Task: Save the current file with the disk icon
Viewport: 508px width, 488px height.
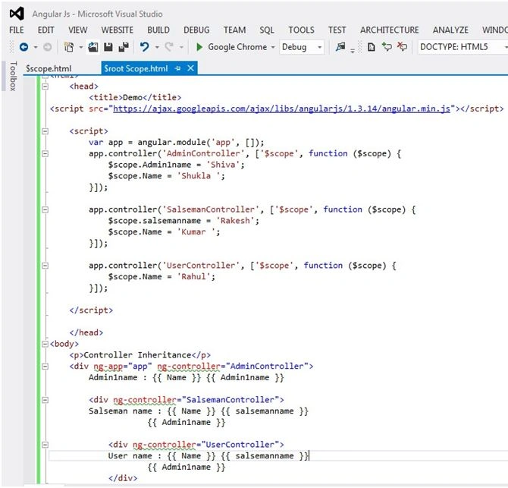Action: (x=108, y=47)
